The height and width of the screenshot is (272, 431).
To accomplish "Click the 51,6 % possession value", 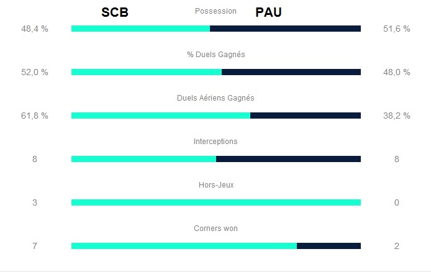I will (397, 29).
